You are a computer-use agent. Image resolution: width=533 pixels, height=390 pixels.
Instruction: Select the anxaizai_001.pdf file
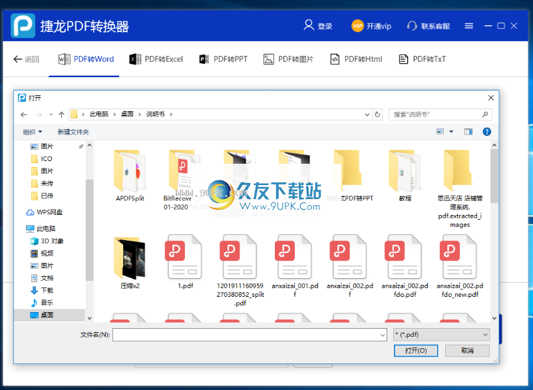coord(295,266)
